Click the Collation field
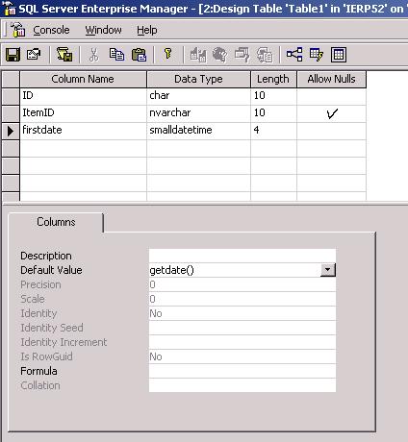408x442 pixels. [242, 385]
